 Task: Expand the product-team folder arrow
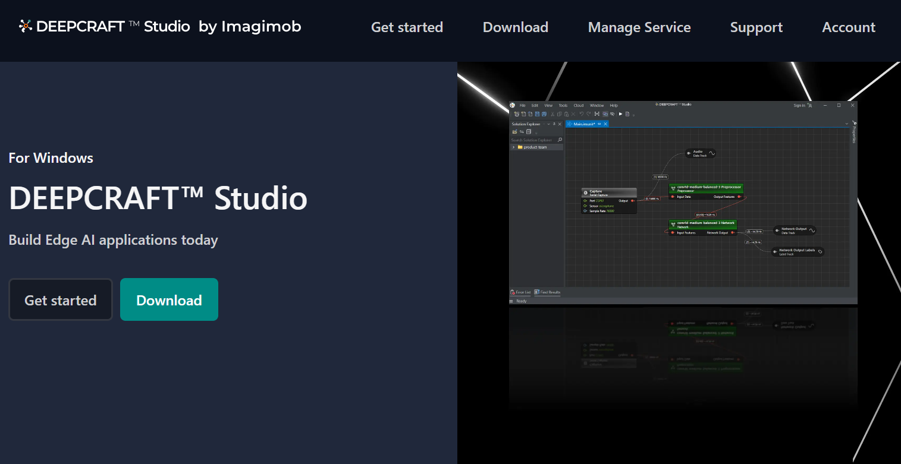513,147
